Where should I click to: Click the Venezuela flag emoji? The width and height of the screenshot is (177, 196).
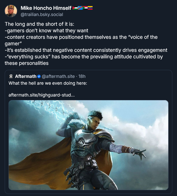90,8
